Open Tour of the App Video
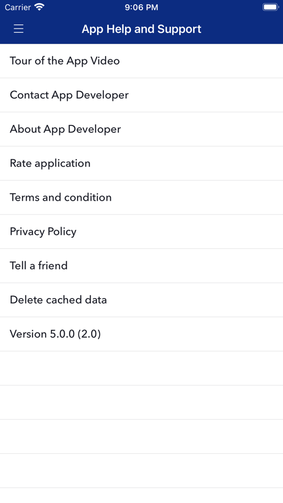Image resolution: width=283 pixels, height=503 pixels. coord(141,61)
